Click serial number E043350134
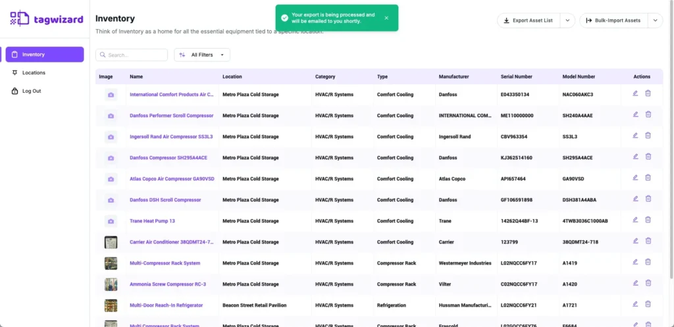Viewport: 674px width, 327px height. coord(515,95)
